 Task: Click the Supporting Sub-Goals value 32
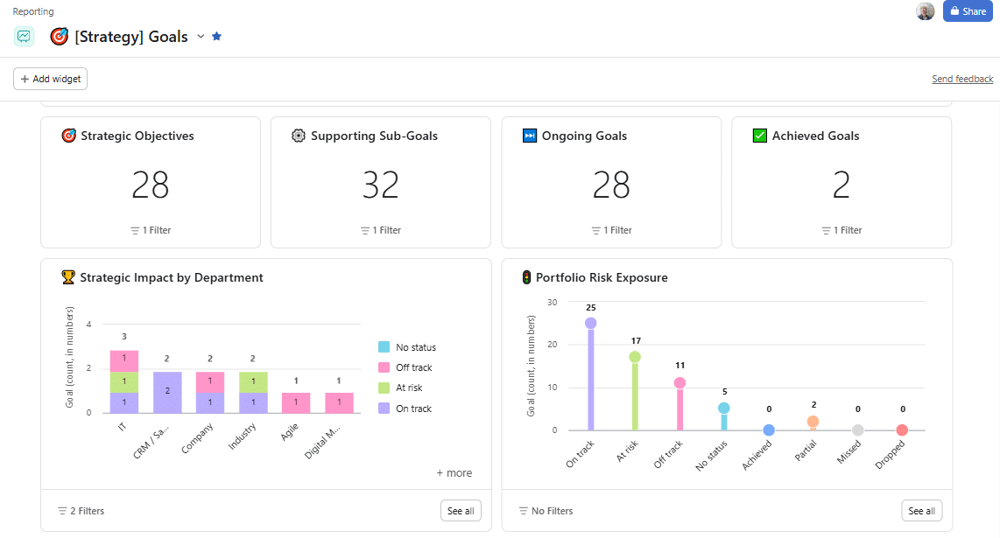point(381,185)
